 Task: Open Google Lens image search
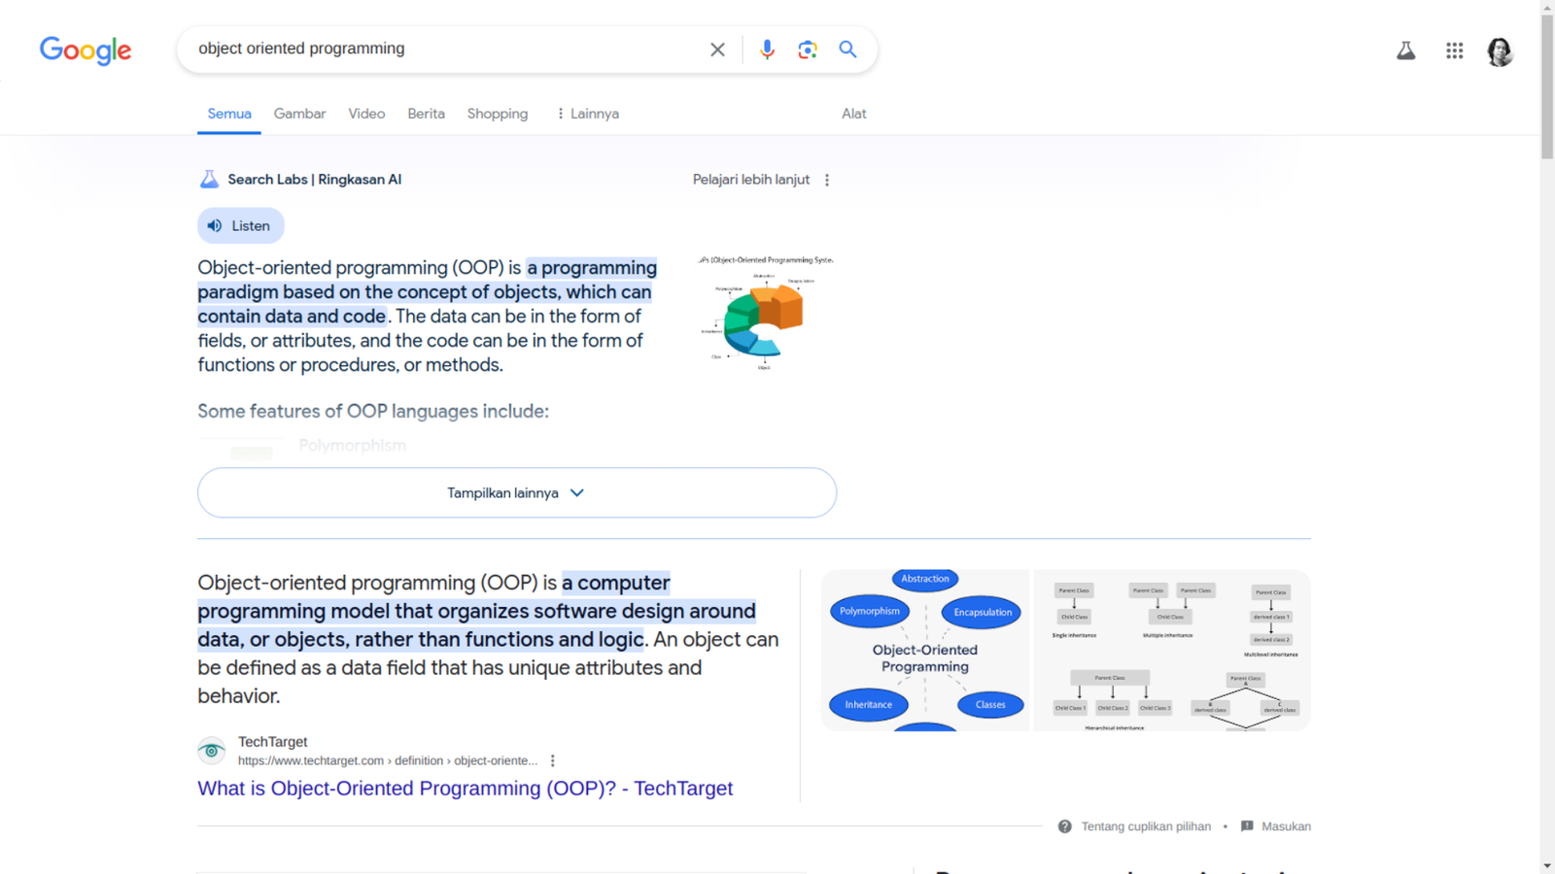[x=807, y=50]
